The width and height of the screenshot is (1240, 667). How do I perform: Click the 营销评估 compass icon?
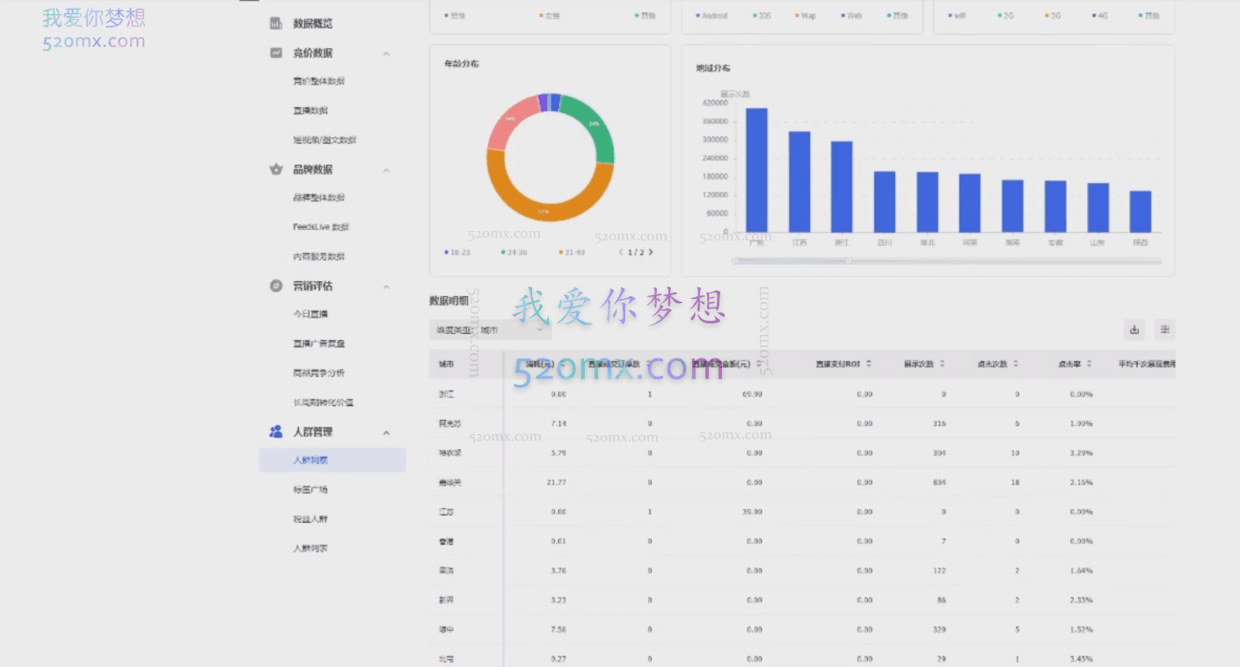pyautogui.click(x=276, y=286)
